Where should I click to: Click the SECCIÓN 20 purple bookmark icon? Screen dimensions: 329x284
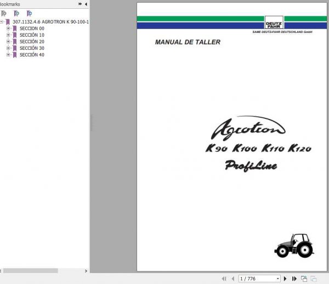pos(15,42)
